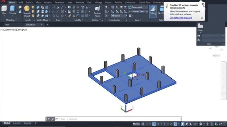Toggle object snap in status bar
Image resolution: width=227 pixels, height=127 pixels.
click(176, 124)
